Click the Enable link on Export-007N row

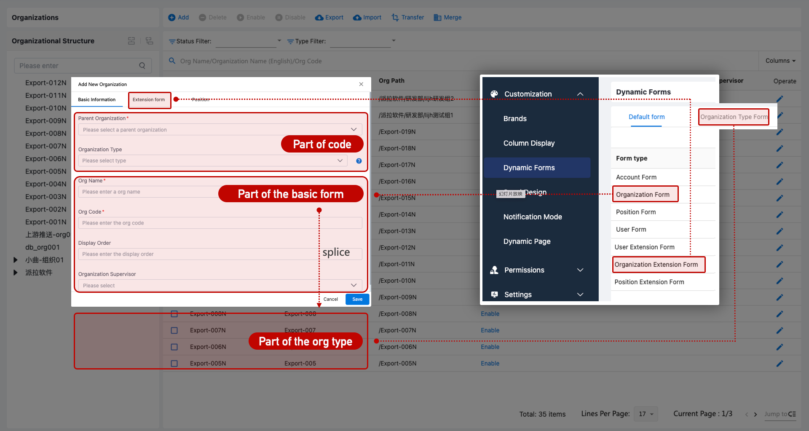click(490, 330)
